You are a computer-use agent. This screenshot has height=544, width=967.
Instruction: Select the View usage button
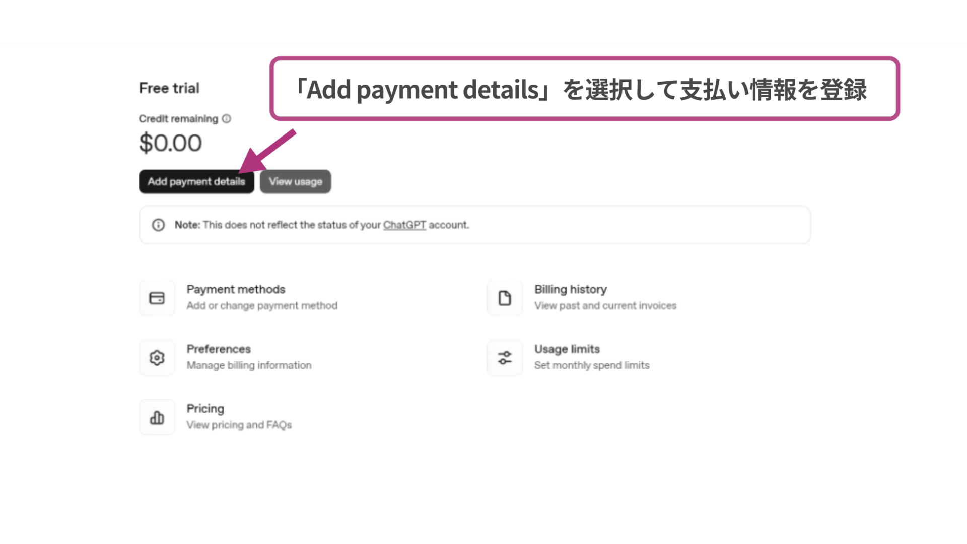tap(295, 181)
